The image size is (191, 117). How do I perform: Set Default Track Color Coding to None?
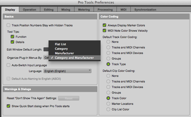108,42
